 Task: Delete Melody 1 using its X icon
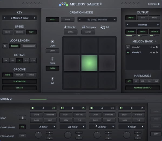pyautogui.click(x=157, y=47)
